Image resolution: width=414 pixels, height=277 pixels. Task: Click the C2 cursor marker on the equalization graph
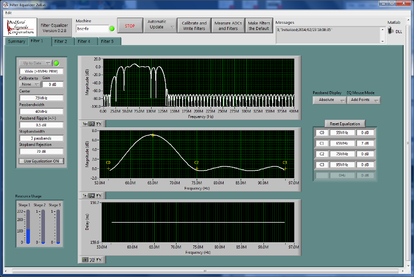[197, 168]
